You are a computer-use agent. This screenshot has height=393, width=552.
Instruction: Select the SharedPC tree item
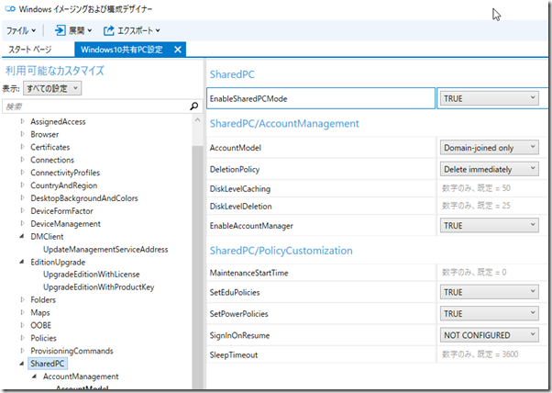pyautogui.click(x=48, y=364)
